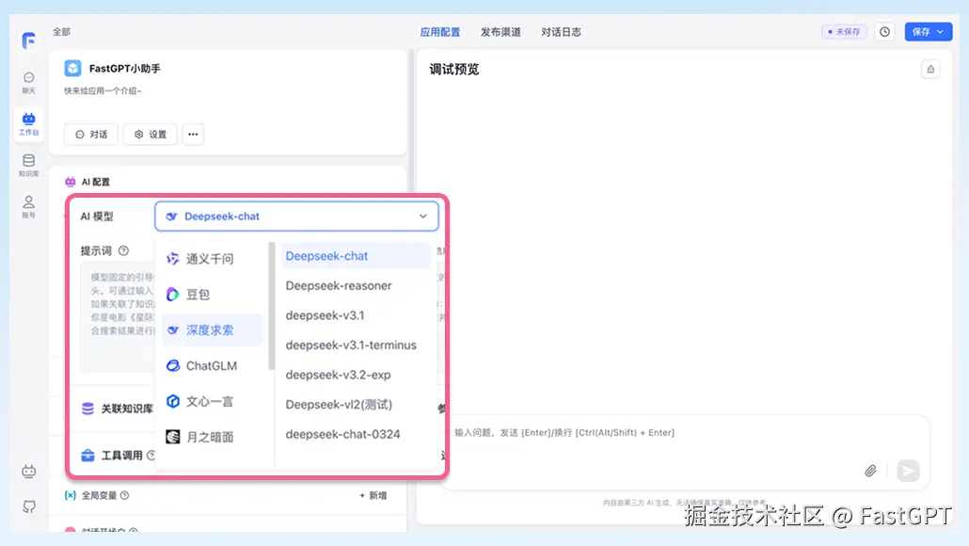Select 豆包 provider in the list

(x=212, y=295)
